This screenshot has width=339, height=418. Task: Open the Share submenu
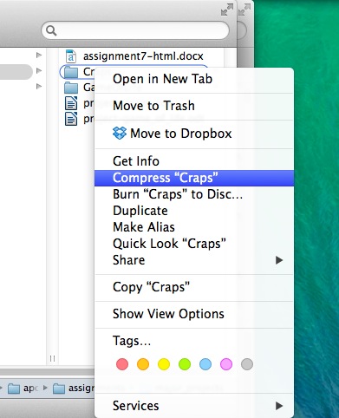194,260
